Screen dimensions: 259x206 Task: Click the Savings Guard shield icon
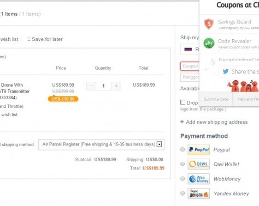pyautogui.click(x=209, y=24)
